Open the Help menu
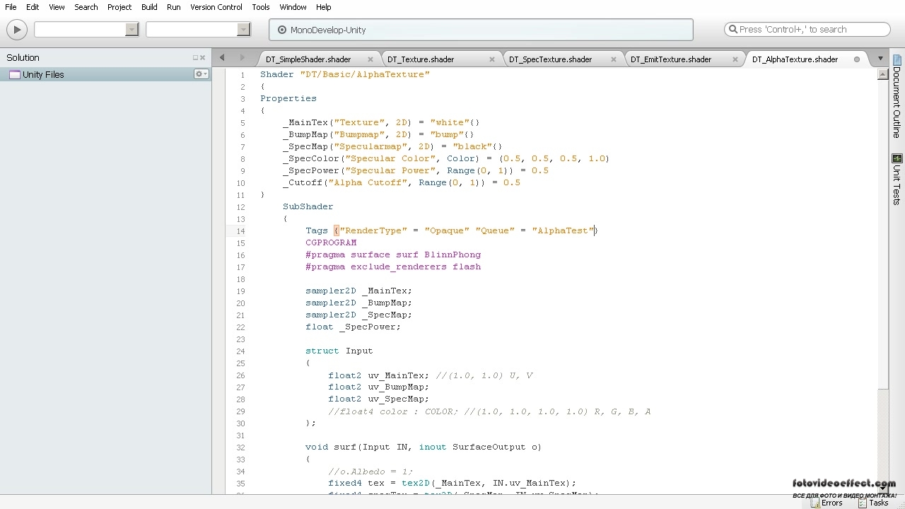The width and height of the screenshot is (905, 509). point(324,7)
